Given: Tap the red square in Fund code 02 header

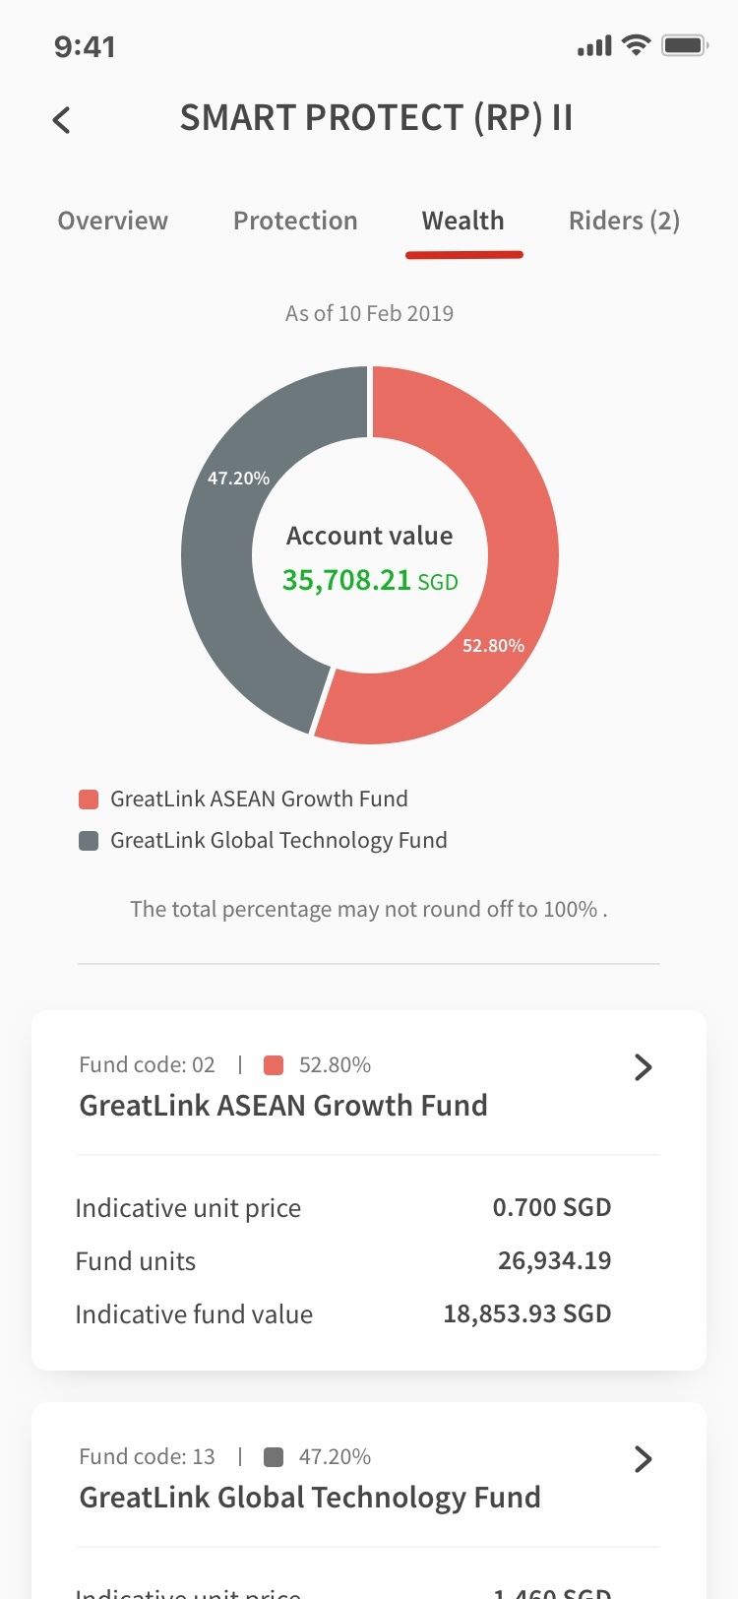Looking at the screenshot, I should point(275,1065).
